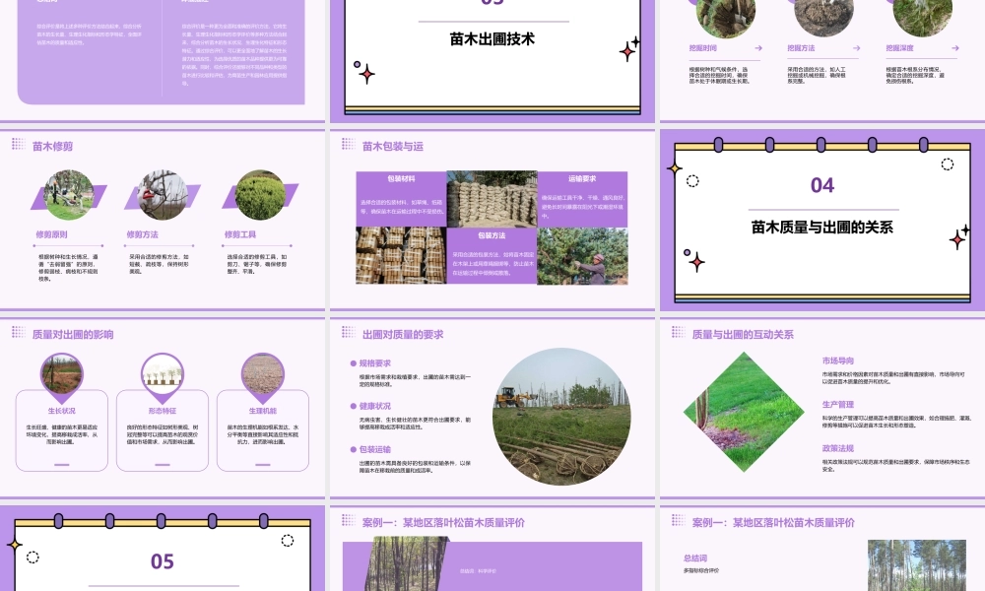Click the 05 section number
The width and height of the screenshot is (985, 591).
[x=163, y=561]
